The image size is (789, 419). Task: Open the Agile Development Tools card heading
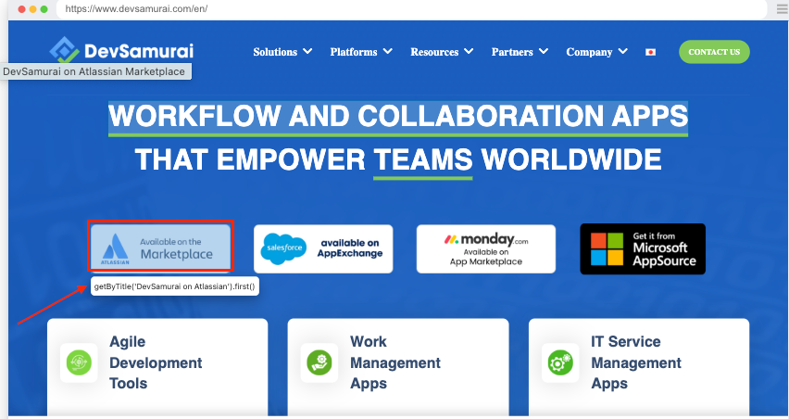pyautogui.click(x=156, y=362)
